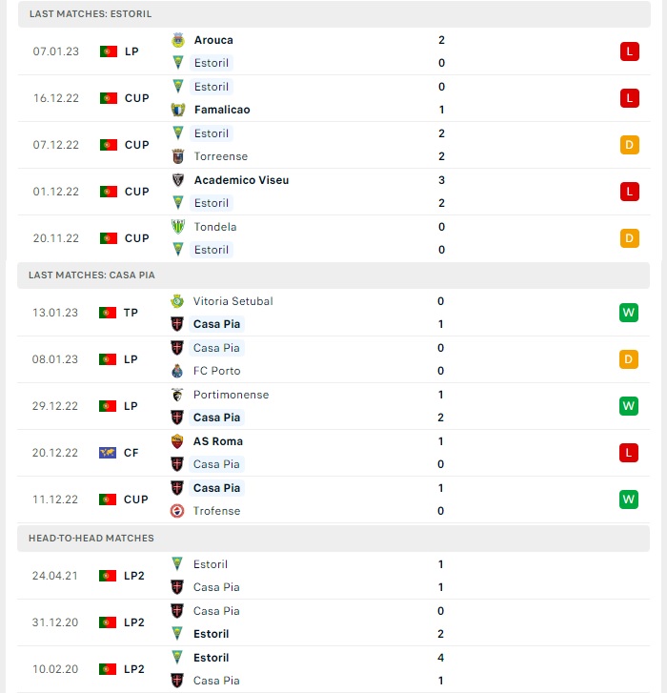Click the Portimonense crest icon
Screen dimensions: 667x693
pyautogui.click(x=177, y=395)
